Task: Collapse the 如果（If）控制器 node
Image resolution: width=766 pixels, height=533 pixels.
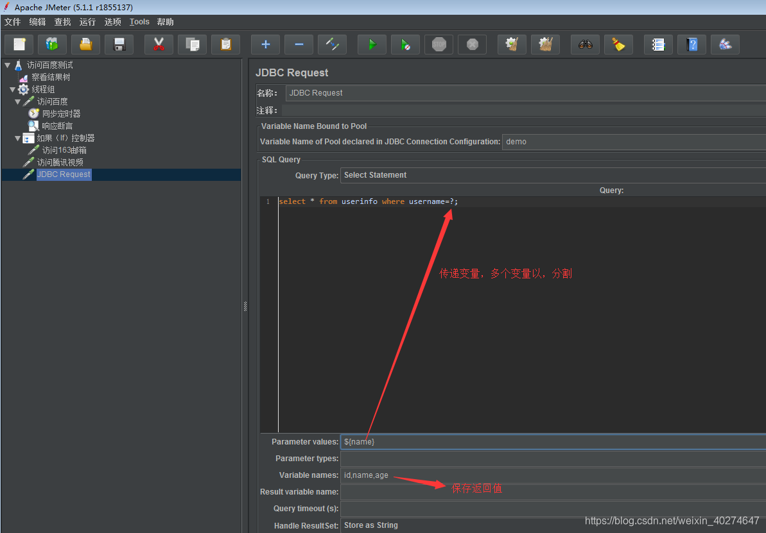Action: [17, 138]
